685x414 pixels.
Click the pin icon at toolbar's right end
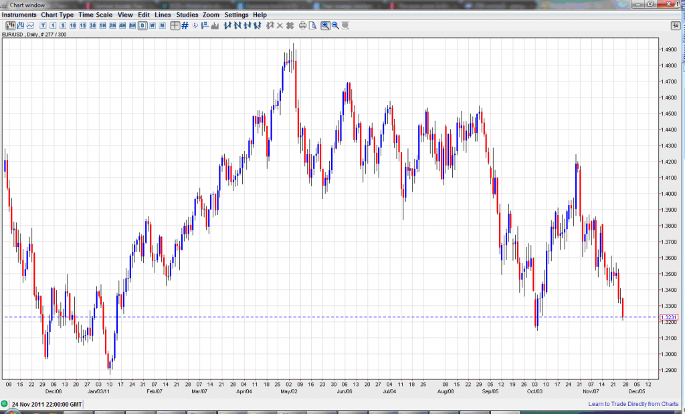pos(676,26)
